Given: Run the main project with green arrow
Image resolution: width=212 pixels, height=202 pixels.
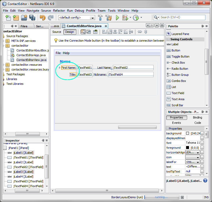Looking at the screenshot, I should coord(117,17).
